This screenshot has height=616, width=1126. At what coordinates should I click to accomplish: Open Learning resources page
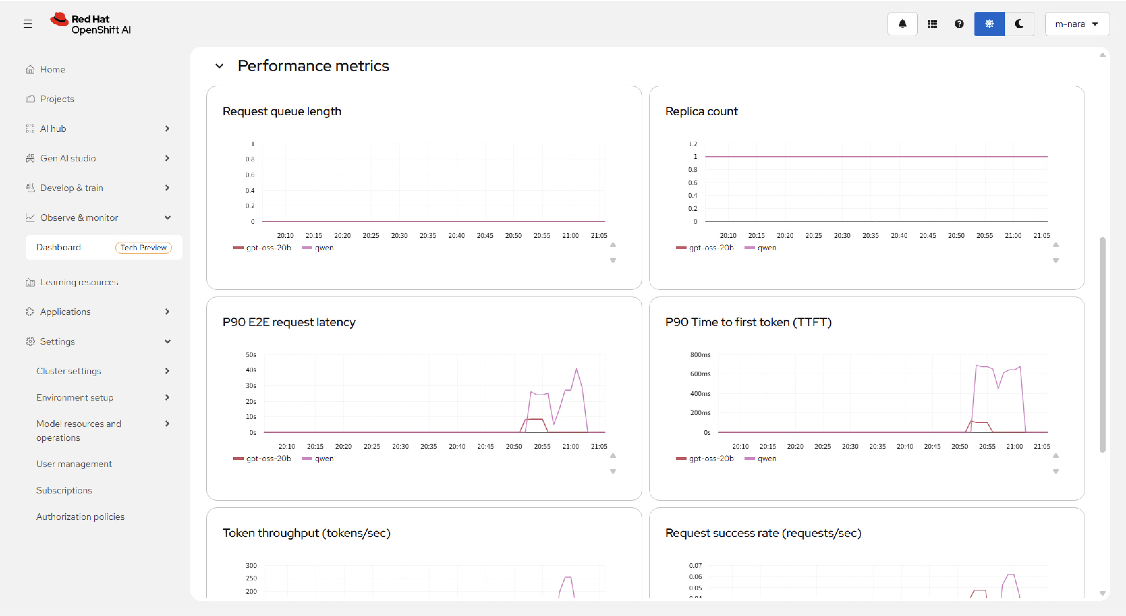79,282
